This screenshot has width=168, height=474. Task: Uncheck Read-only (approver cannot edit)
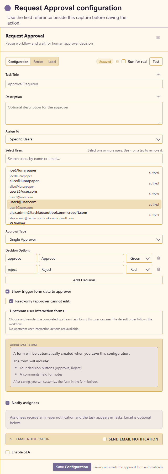(x=11, y=301)
